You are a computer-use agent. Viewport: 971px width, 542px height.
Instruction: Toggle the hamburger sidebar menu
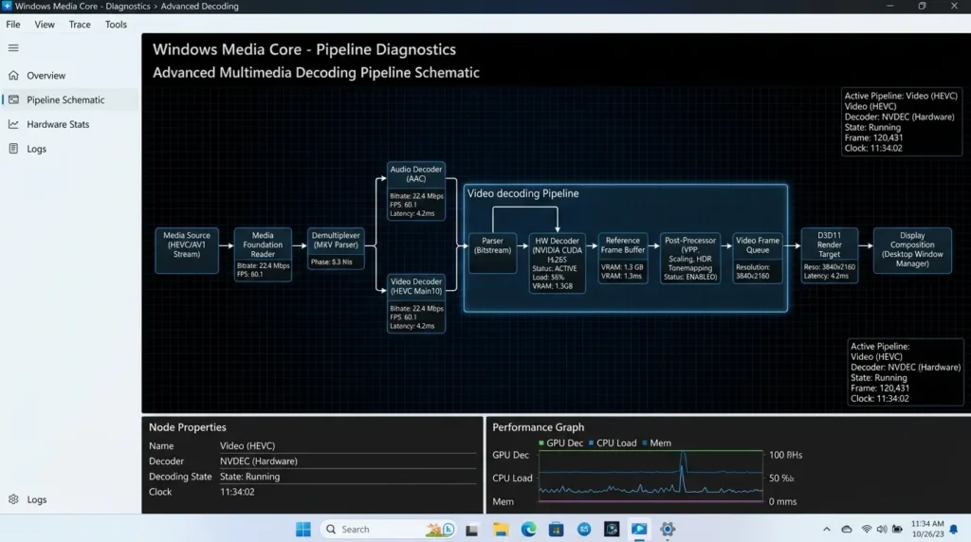[x=13, y=47]
